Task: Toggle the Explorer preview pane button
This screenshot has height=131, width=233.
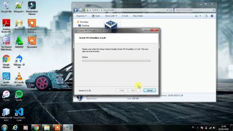Action: (x=206, y=16)
